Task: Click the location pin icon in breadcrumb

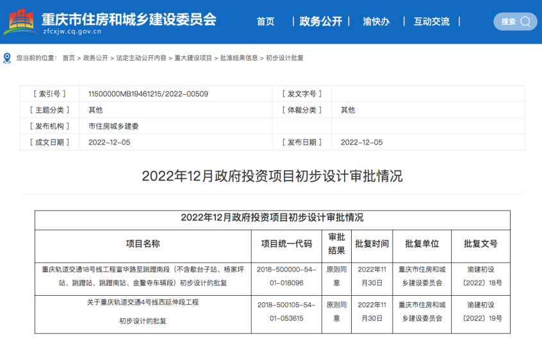Action: pyautogui.click(x=7, y=58)
